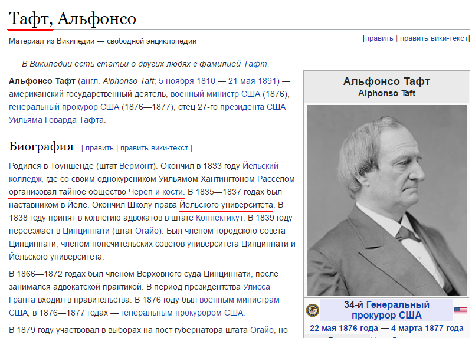Click the US flag icon in infobox
Image resolution: width=472 pixels, height=338 pixels.
click(x=461, y=310)
